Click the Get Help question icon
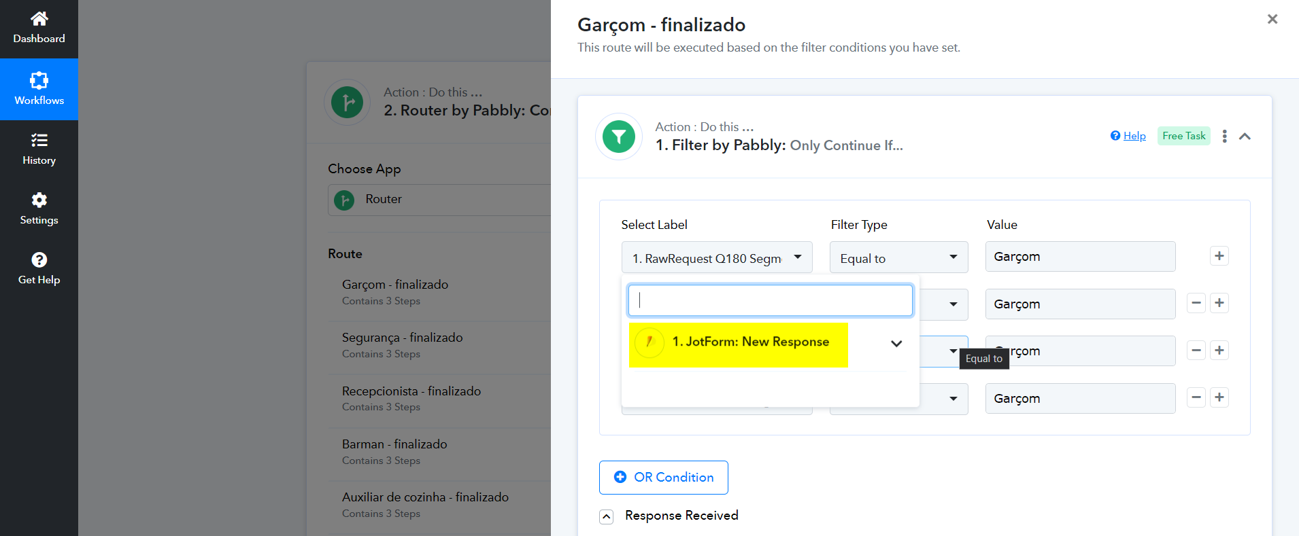Screen dimensions: 1299x536 [x=39, y=260]
